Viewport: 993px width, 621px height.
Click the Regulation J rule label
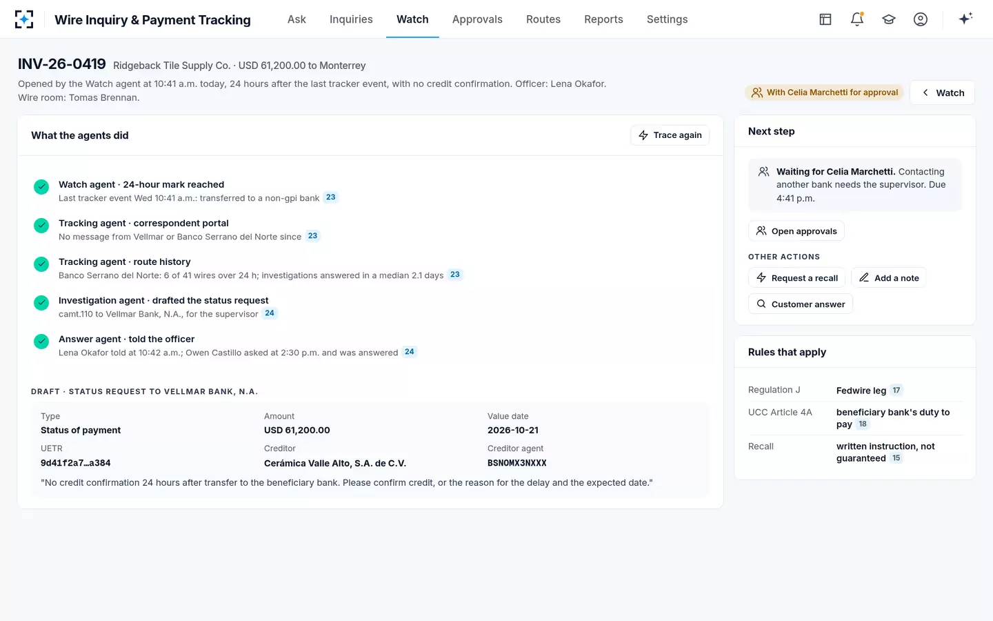click(774, 390)
